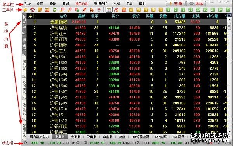Image resolution: width=233 pixels, height=146 pixels.
Task: Open the alarm bell alert icon
Action: (x=92, y=10)
